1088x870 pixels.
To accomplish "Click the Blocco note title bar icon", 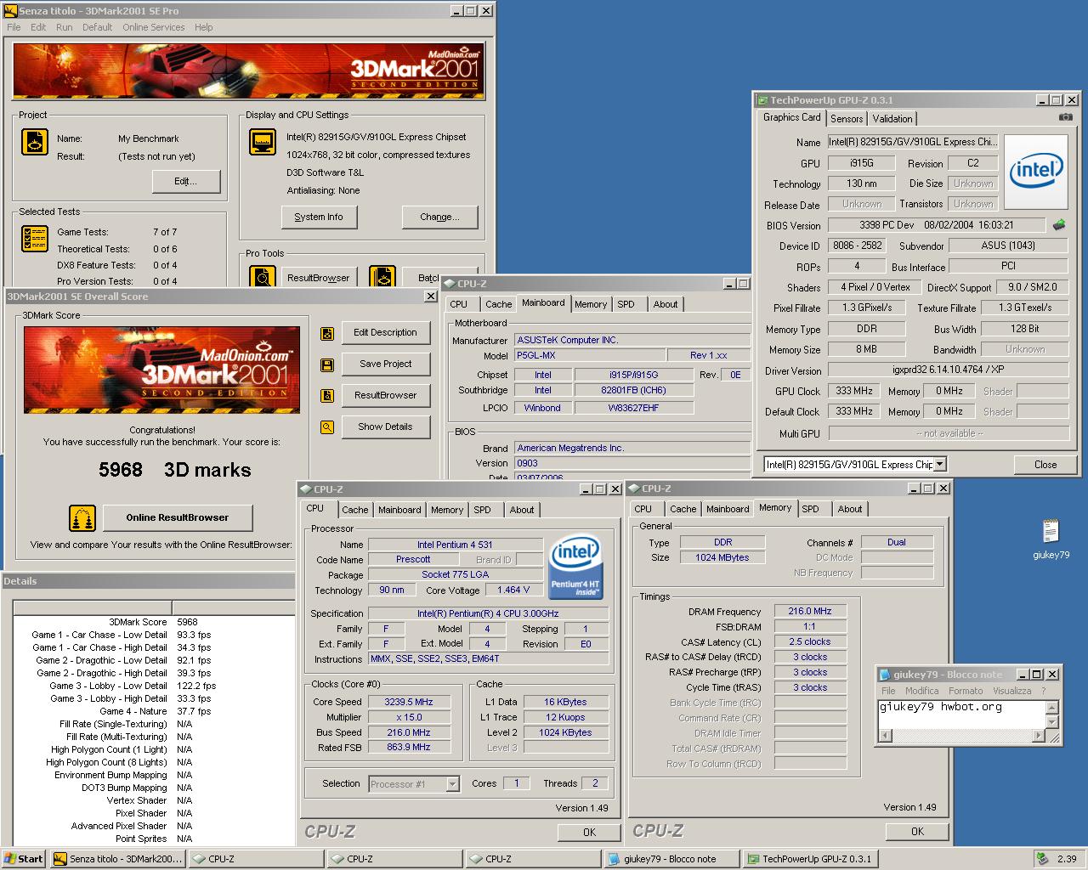I will [885, 675].
